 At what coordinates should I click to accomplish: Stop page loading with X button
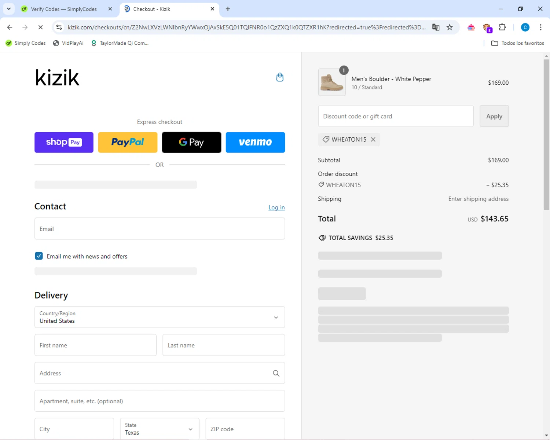pos(40,27)
